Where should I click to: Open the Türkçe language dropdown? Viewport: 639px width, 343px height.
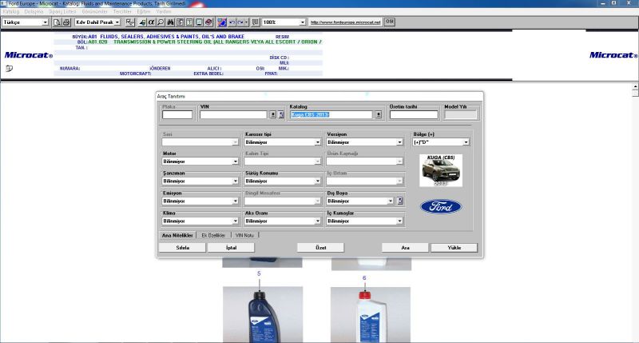[45, 22]
